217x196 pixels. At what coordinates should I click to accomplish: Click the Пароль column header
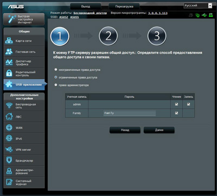[129, 97]
